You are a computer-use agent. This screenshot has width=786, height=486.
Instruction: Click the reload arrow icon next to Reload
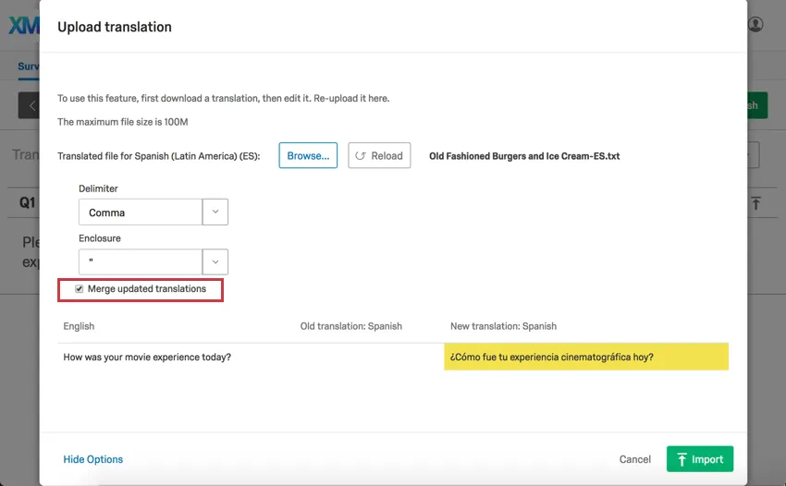click(361, 156)
